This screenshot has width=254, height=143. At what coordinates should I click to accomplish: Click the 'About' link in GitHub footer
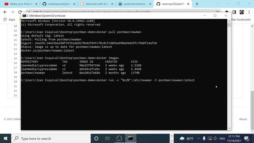pos(243,119)
